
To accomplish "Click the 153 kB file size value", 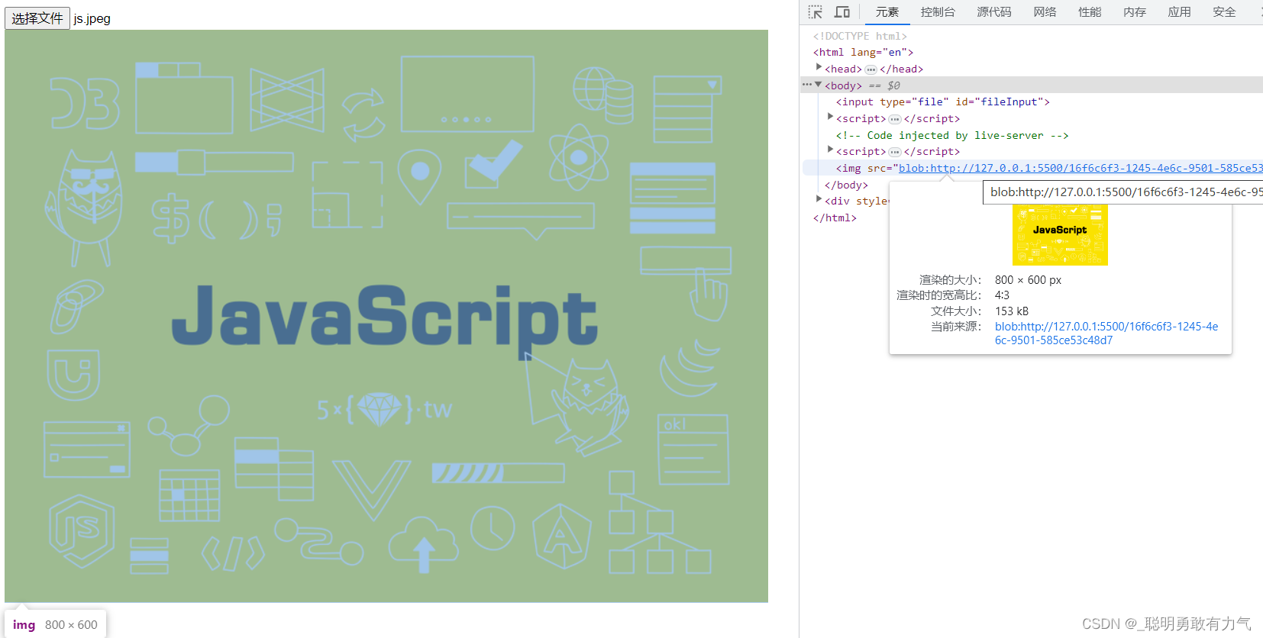I will (1012, 311).
